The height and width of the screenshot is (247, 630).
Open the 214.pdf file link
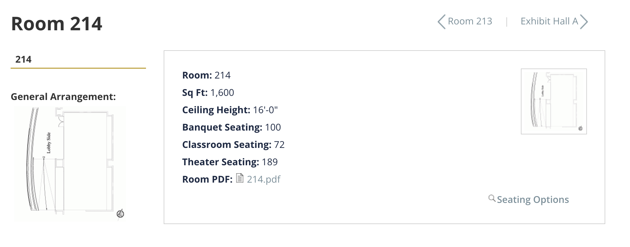pyautogui.click(x=263, y=179)
